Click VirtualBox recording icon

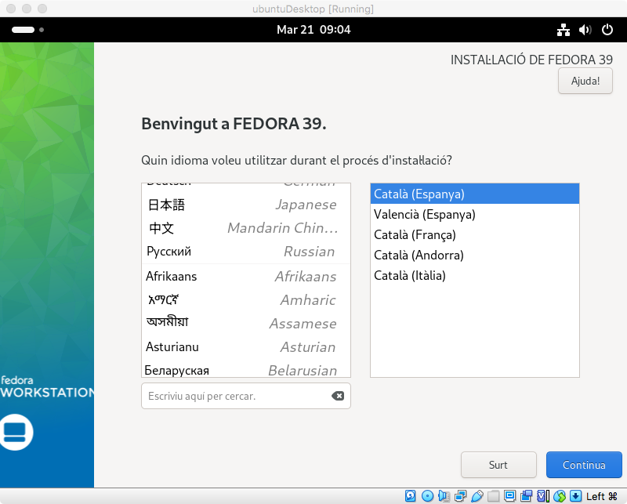pyautogui.click(x=526, y=496)
